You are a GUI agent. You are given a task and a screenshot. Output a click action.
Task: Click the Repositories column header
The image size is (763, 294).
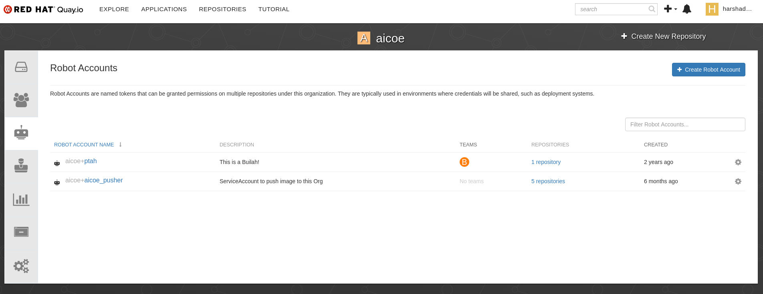550,145
